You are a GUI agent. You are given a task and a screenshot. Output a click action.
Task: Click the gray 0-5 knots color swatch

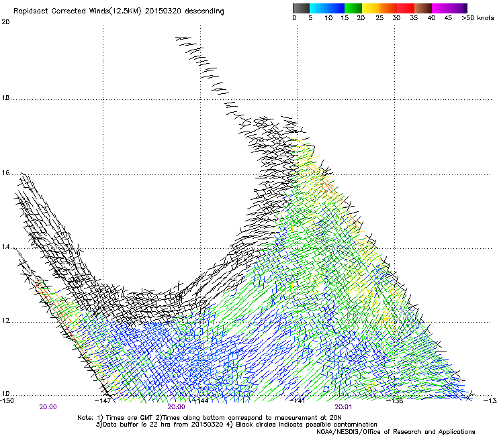[301, 8]
